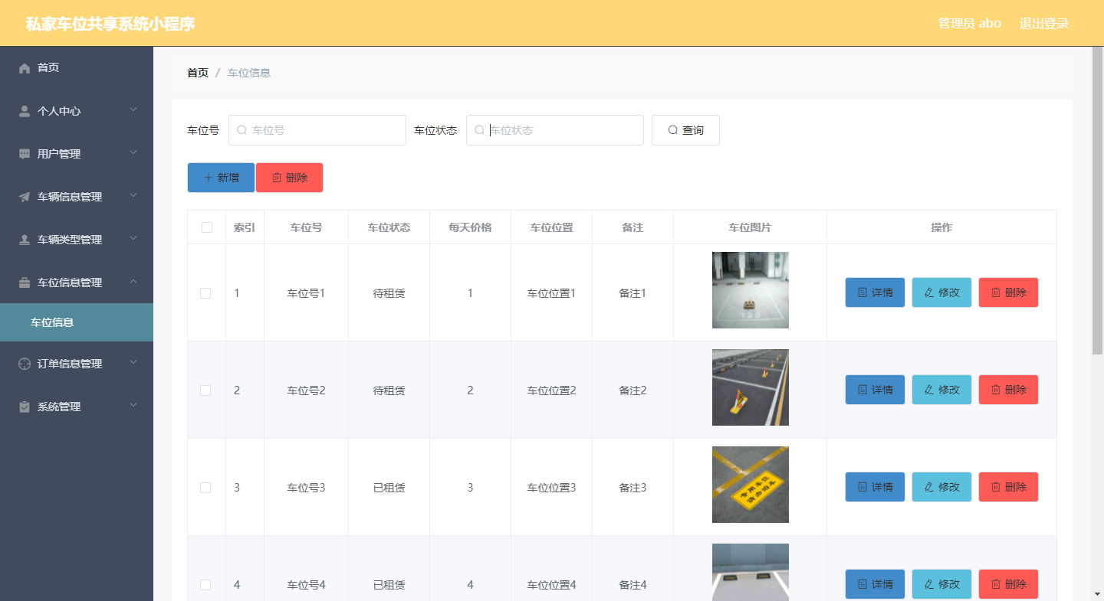Select the 订单信息管理 globe icon
The height and width of the screenshot is (601, 1104).
[x=24, y=364]
